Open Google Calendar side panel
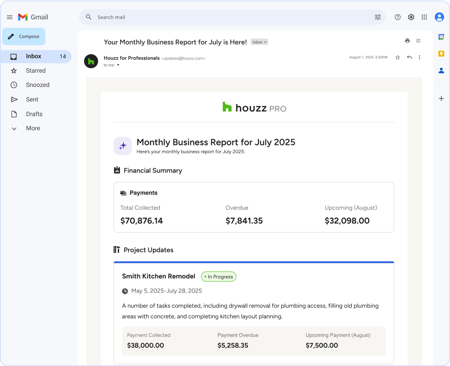This screenshot has height=366, width=450. click(x=441, y=37)
